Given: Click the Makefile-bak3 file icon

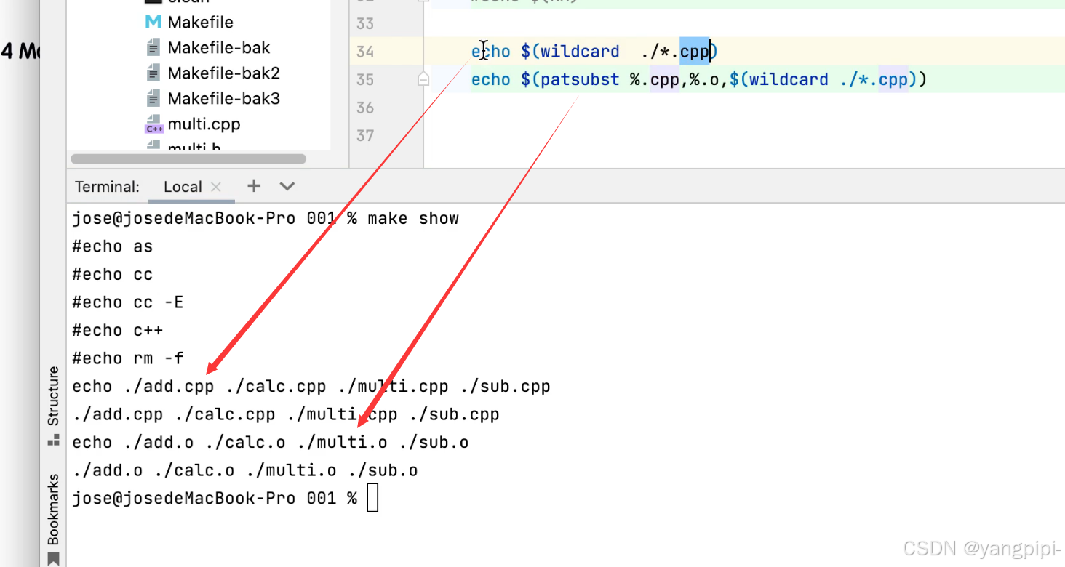Looking at the screenshot, I should point(153,99).
